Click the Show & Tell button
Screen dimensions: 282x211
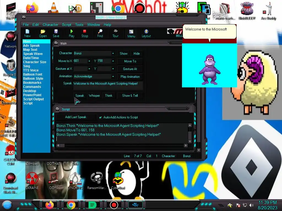(130, 96)
